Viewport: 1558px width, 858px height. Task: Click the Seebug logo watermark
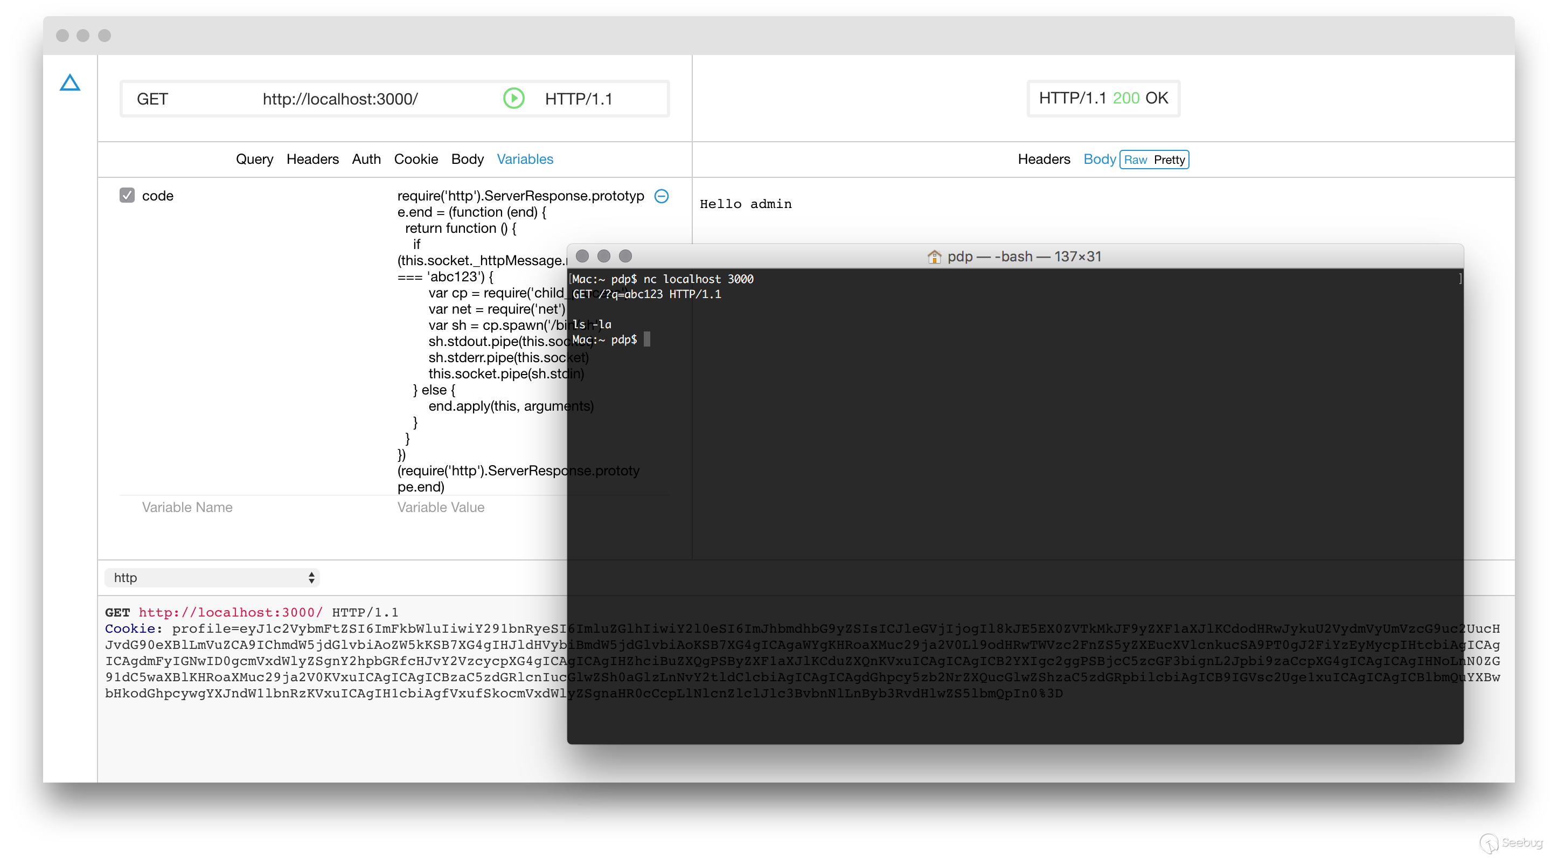(1510, 842)
